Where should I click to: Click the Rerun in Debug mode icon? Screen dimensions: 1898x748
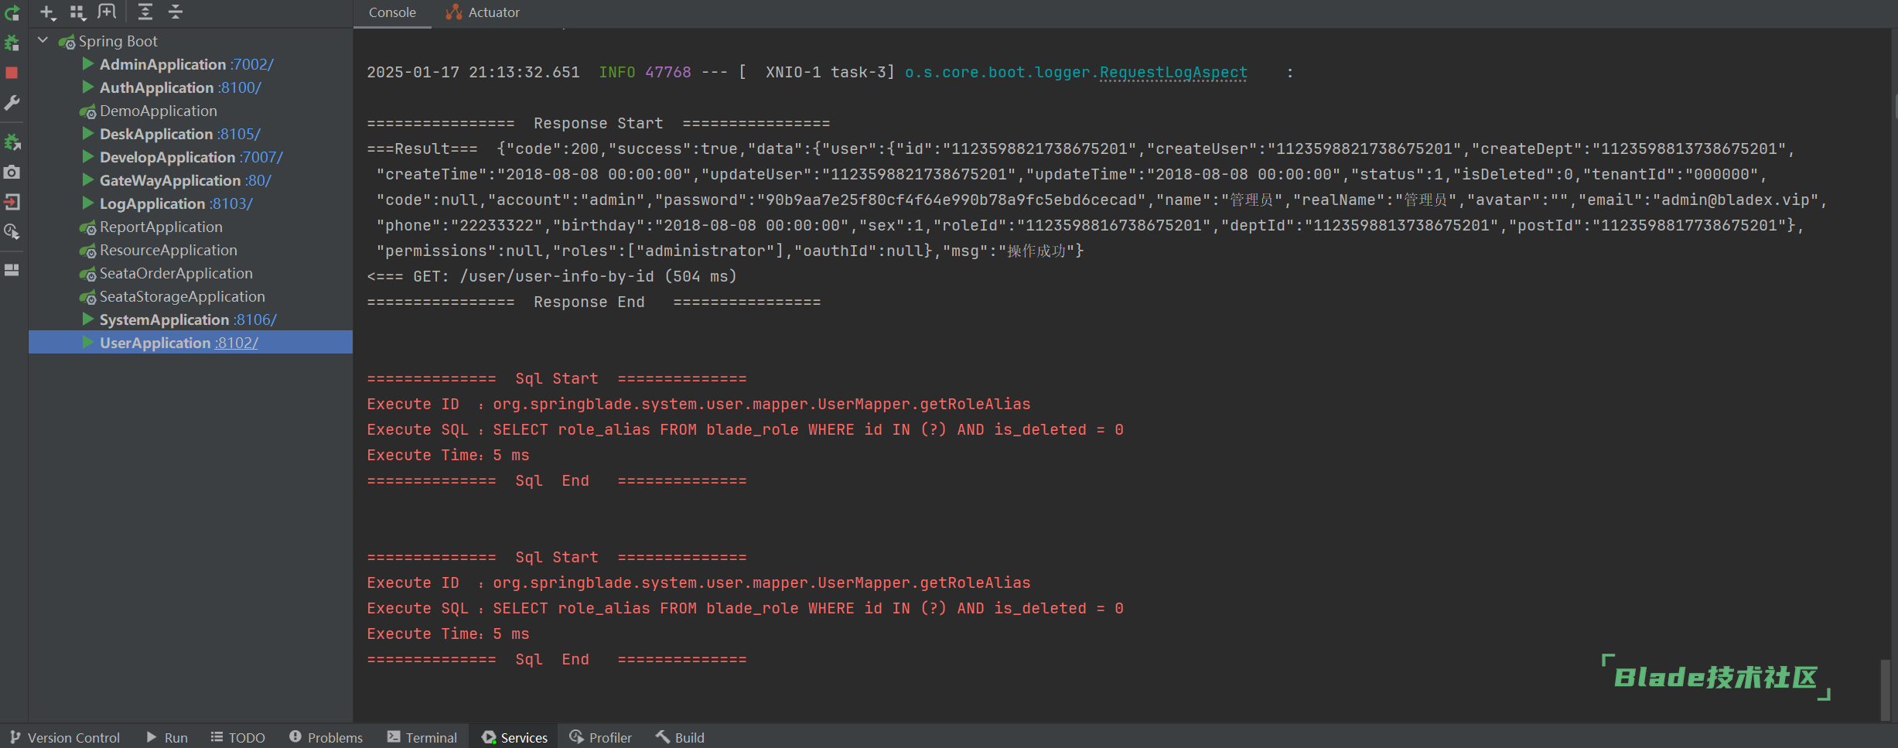[x=12, y=43]
